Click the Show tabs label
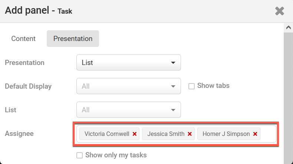The image size is (293, 164). point(213,86)
